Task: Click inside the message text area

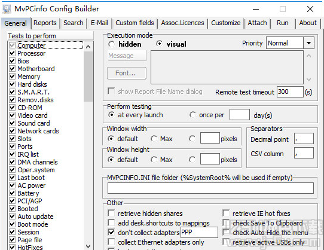Action: tap(227, 67)
